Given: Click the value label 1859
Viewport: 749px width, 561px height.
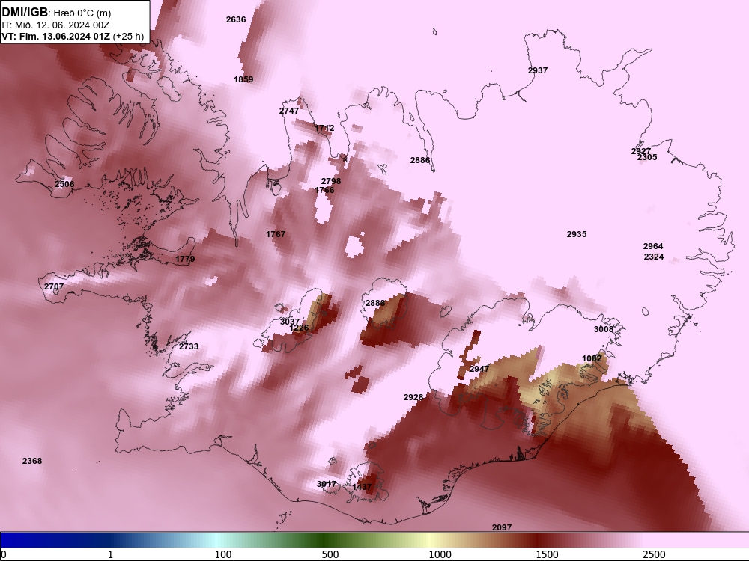Looking at the screenshot, I should tap(243, 79).
